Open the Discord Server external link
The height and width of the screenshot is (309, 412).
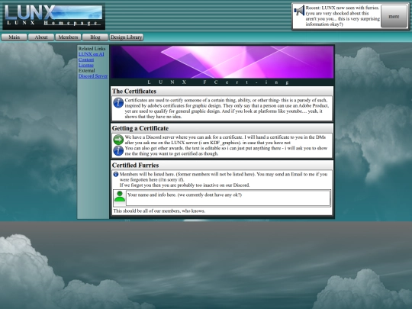click(x=93, y=76)
